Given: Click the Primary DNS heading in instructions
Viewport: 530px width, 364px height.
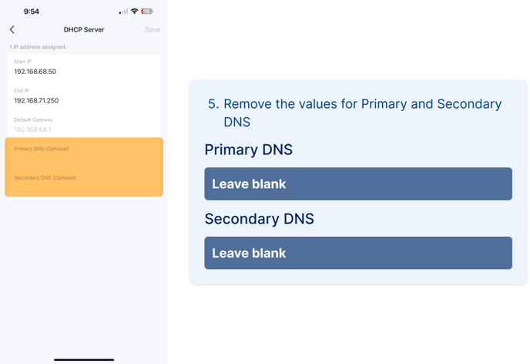Looking at the screenshot, I should pyautogui.click(x=249, y=150).
